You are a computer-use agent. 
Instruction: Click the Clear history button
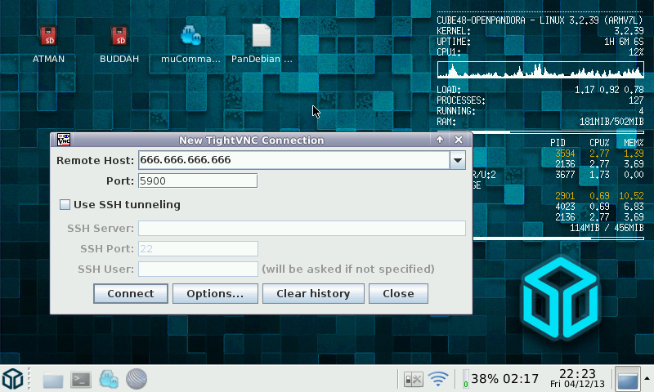pos(313,294)
